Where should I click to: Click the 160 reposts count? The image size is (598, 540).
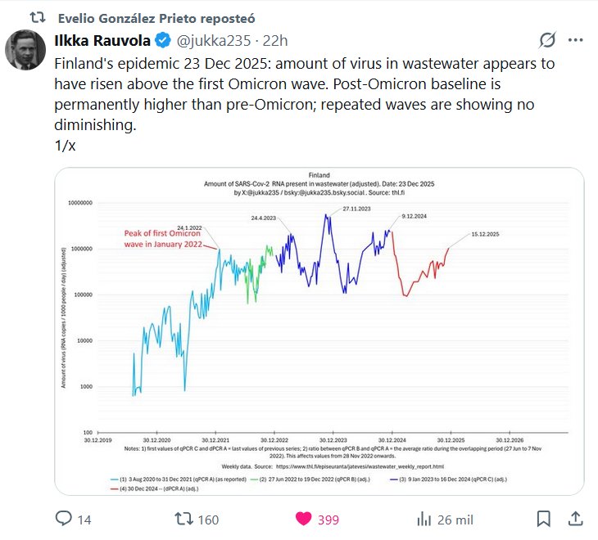pos(208,519)
